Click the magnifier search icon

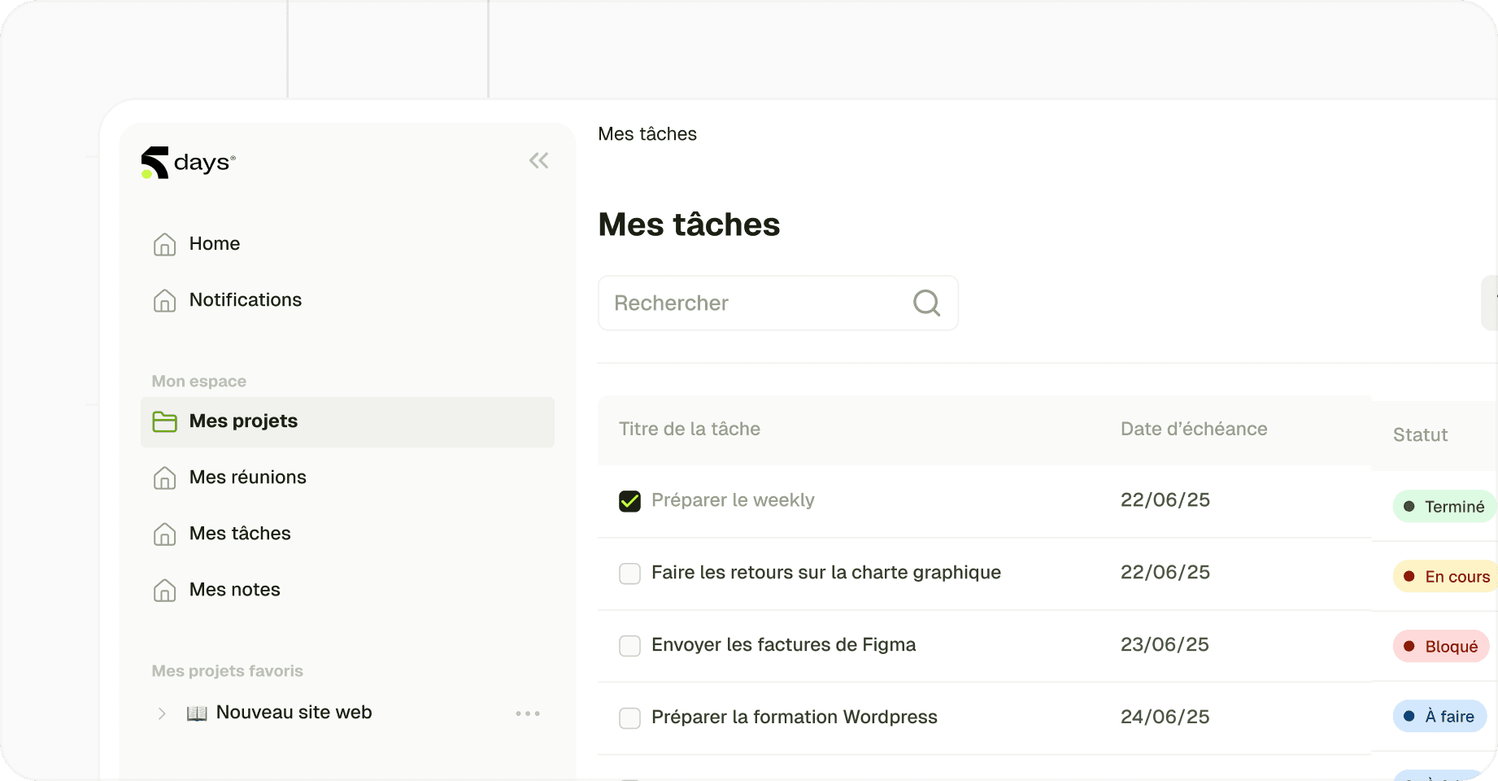(926, 303)
